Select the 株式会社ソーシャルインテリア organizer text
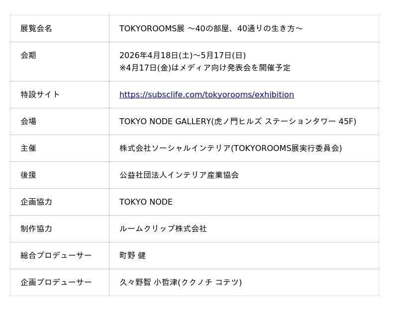 (x=230, y=148)
